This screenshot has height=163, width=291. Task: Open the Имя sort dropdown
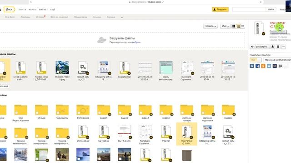pyautogui.click(x=226, y=26)
